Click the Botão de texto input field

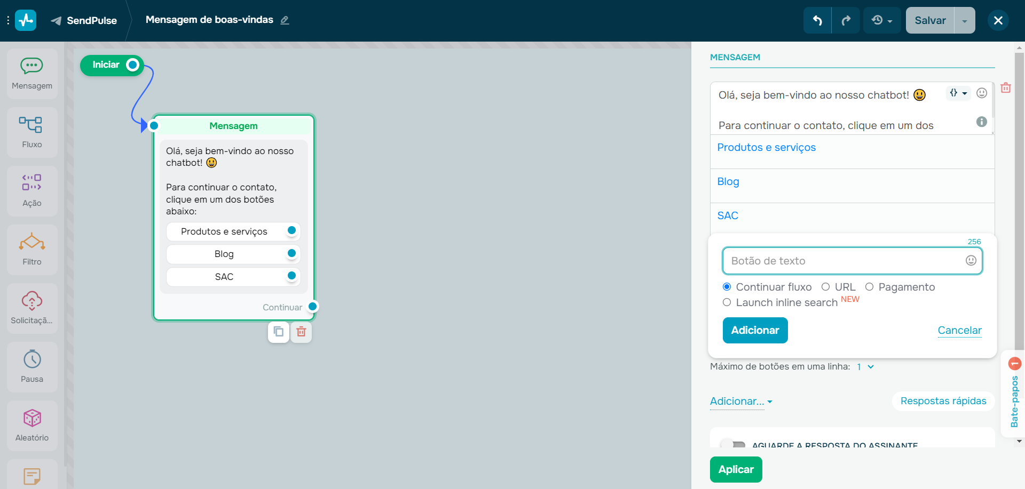[x=853, y=261]
